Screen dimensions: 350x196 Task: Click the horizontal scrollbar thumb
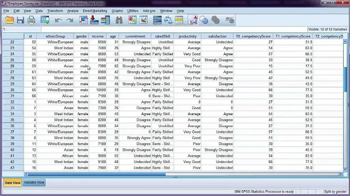tap(97, 174)
